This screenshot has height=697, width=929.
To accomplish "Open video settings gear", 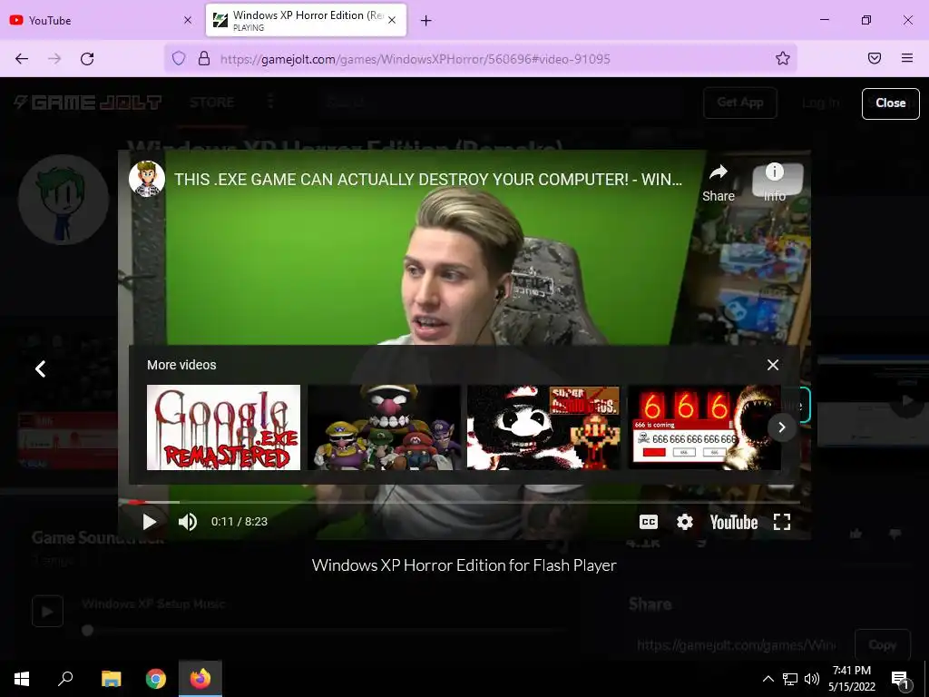I will [x=684, y=522].
